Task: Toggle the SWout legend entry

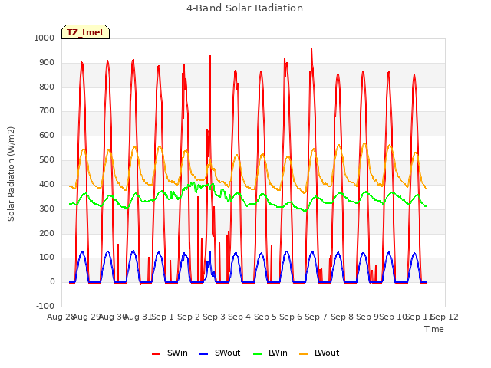Action: [220, 353]
